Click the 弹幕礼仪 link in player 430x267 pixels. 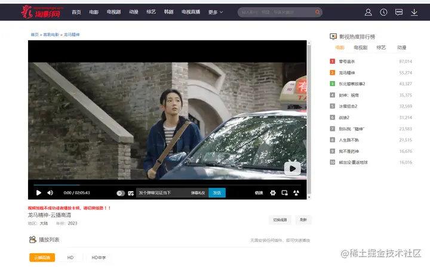[198, 193]
